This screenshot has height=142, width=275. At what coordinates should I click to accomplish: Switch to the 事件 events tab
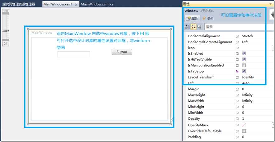click(208, 18)
